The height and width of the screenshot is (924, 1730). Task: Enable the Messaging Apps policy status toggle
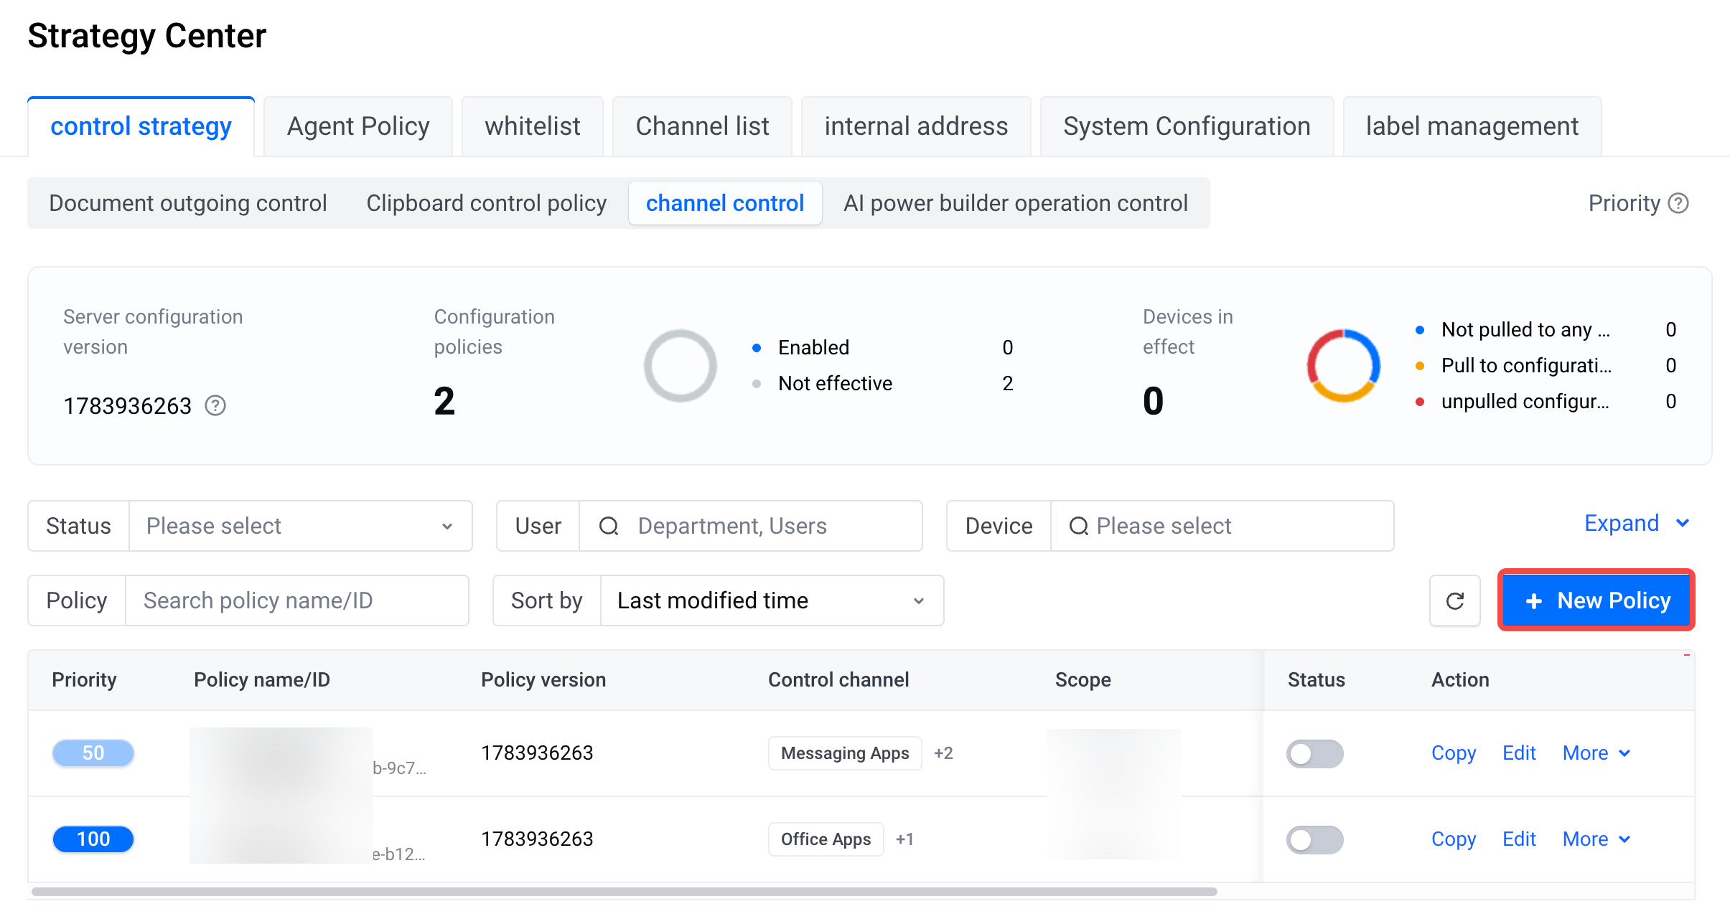click(1314, 754)
